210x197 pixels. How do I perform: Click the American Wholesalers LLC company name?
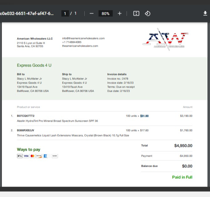click(35, 39)
